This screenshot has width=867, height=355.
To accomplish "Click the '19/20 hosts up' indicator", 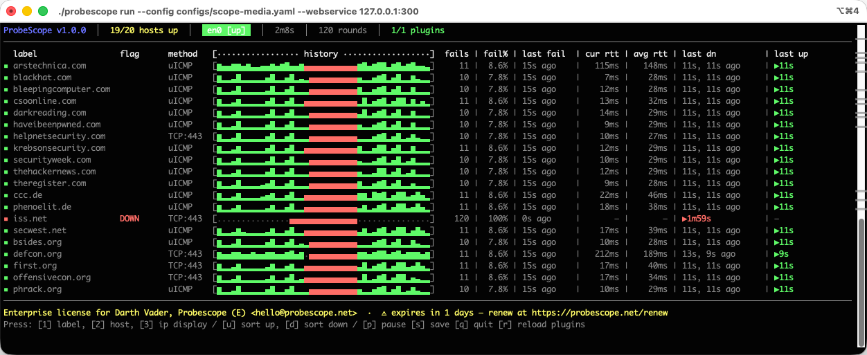I will tap(144, 30).
